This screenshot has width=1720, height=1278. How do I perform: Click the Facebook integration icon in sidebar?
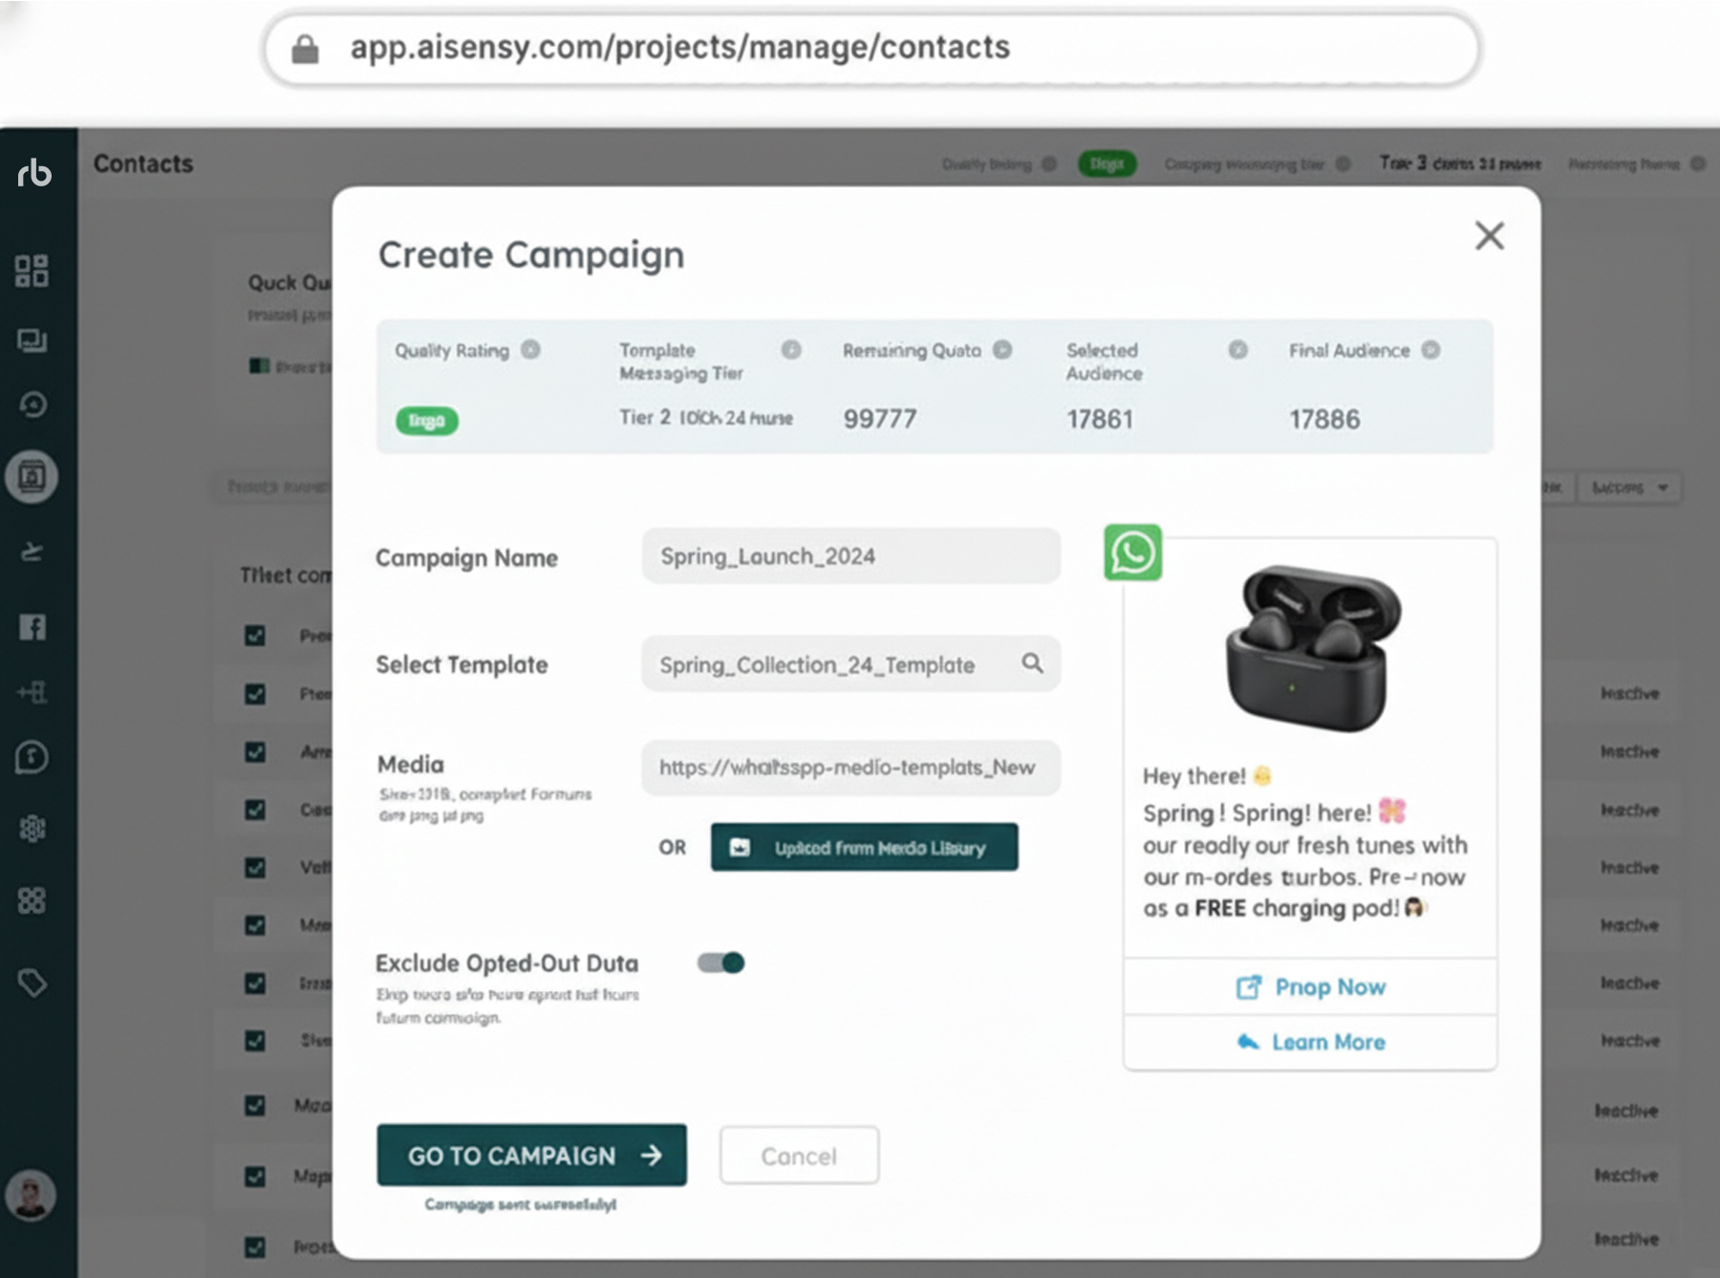[33, 628]
